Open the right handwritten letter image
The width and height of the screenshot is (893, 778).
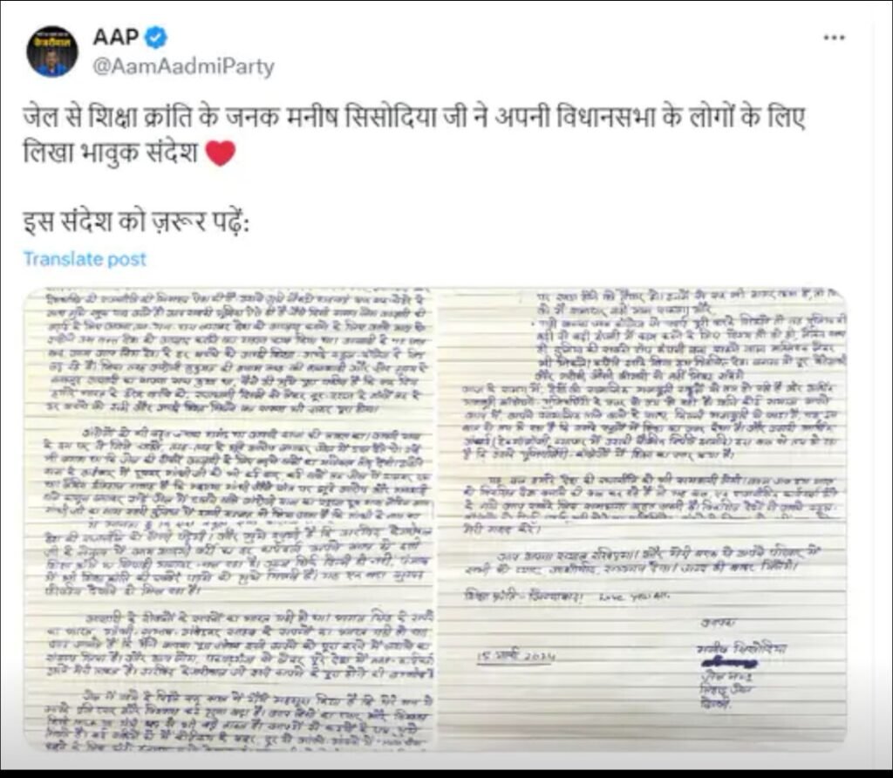tap(642, 520)
